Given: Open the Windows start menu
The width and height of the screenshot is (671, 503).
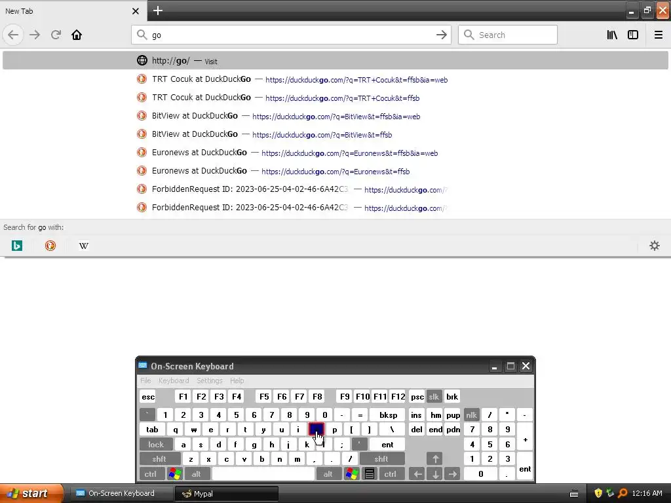Looking at the screenshot, I should click(31, 493).
